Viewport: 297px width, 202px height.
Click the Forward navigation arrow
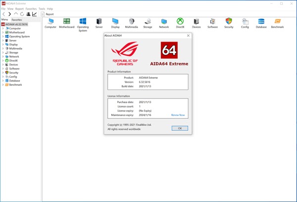(x=9, y=14)
